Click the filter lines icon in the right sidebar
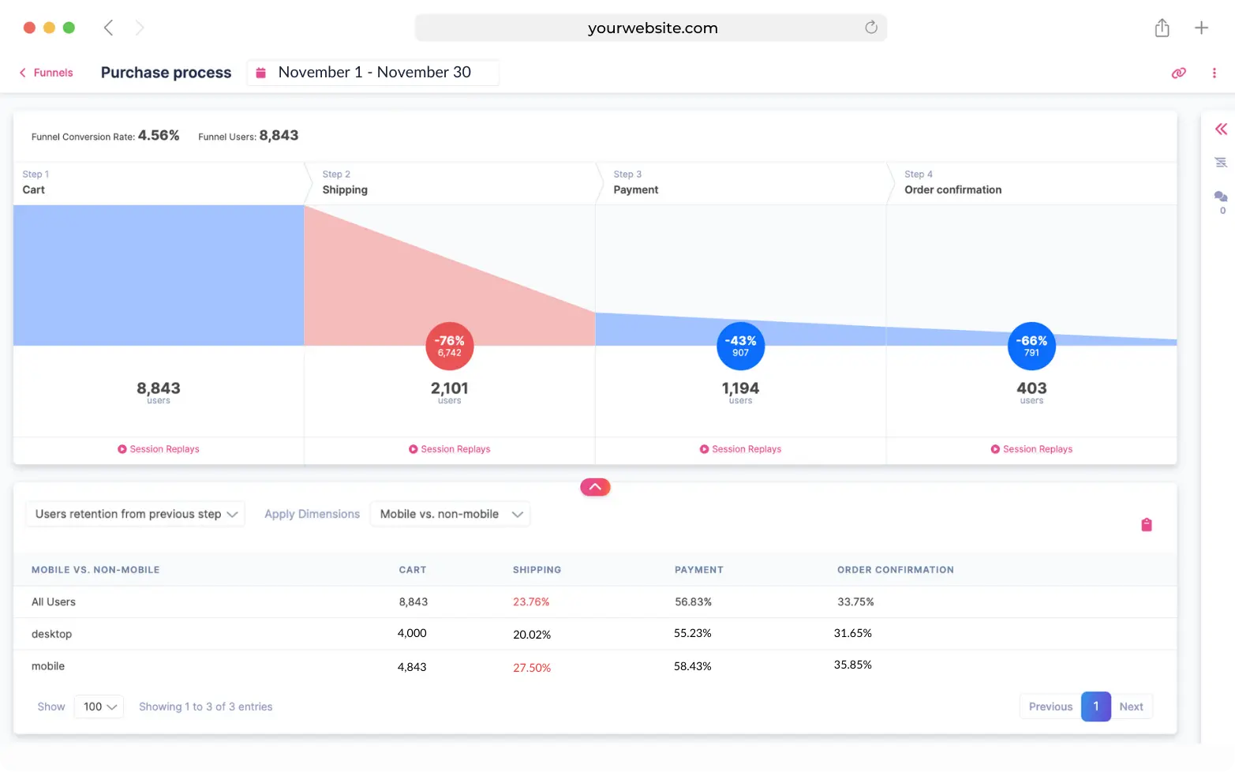This screenshot has width=1235, height=772. 1221,163
